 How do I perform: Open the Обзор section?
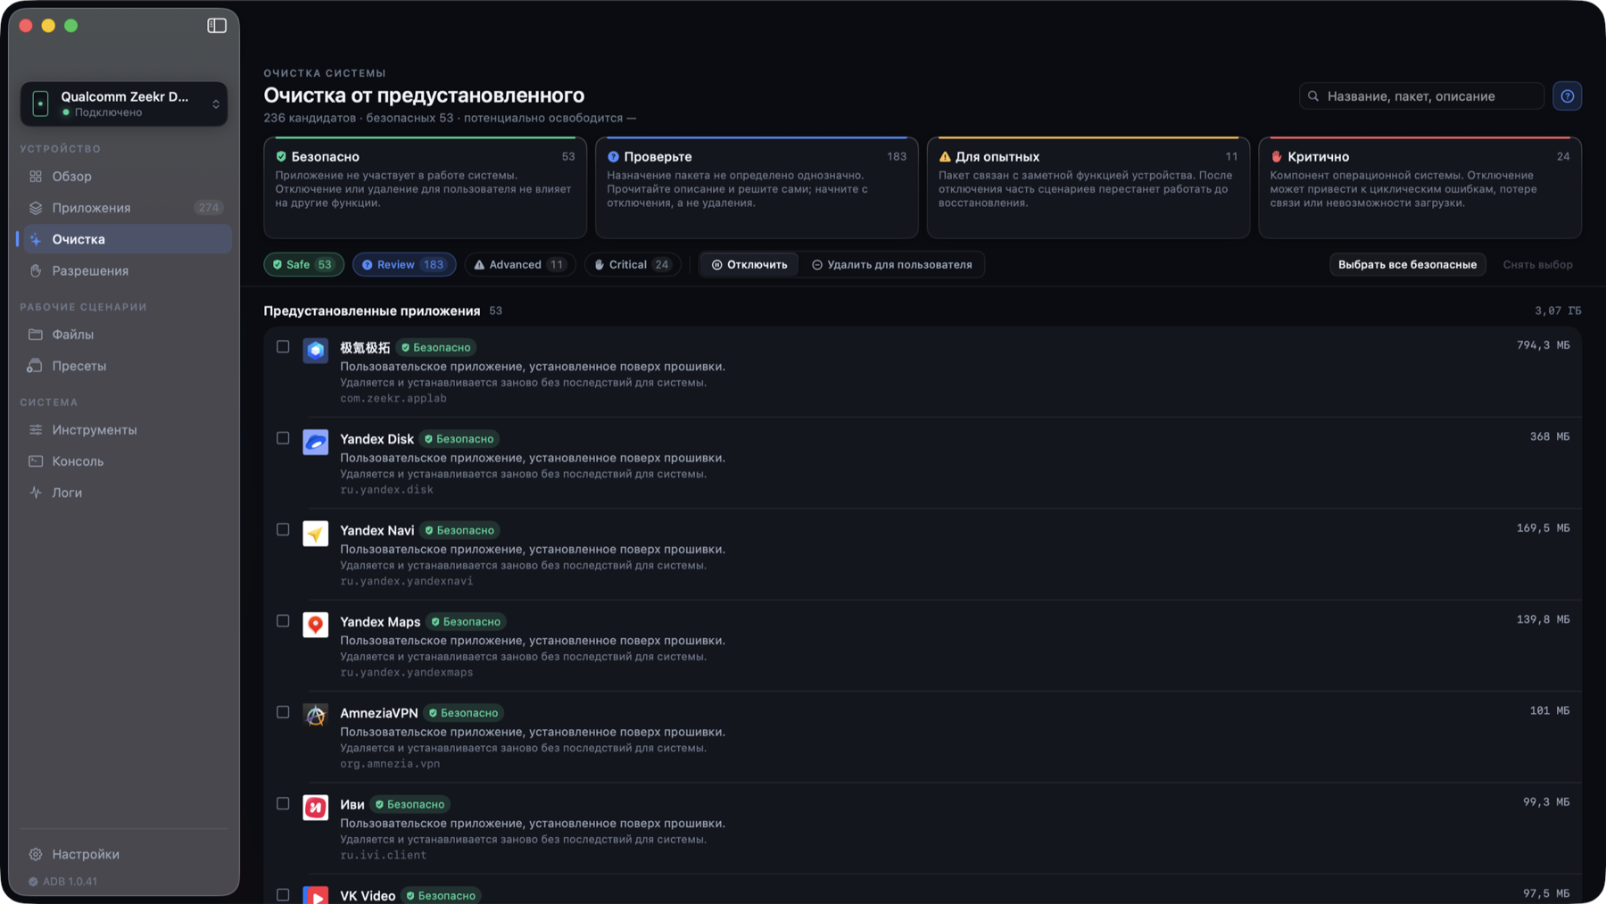(124, 177)
